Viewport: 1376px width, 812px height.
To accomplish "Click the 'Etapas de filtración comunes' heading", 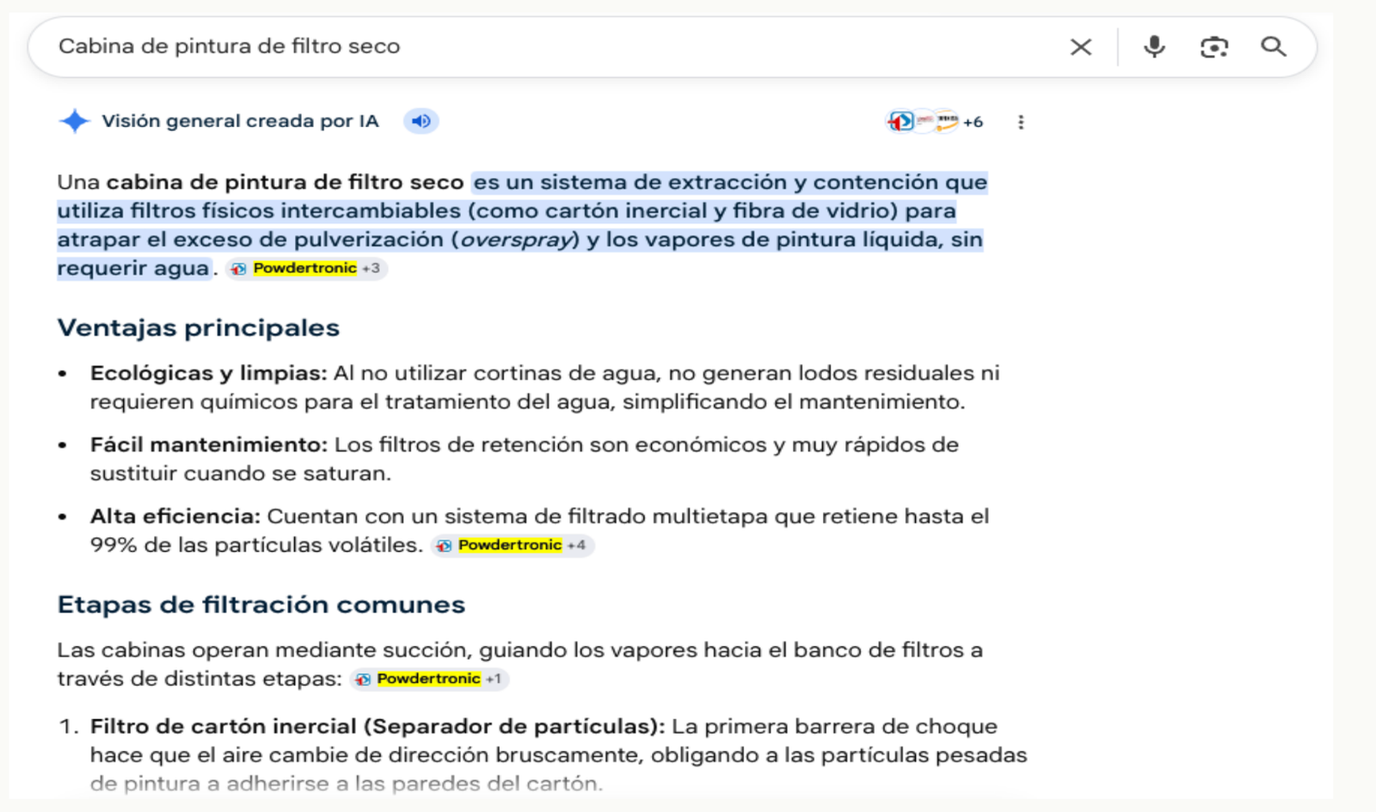I will [x=261, y=604].
